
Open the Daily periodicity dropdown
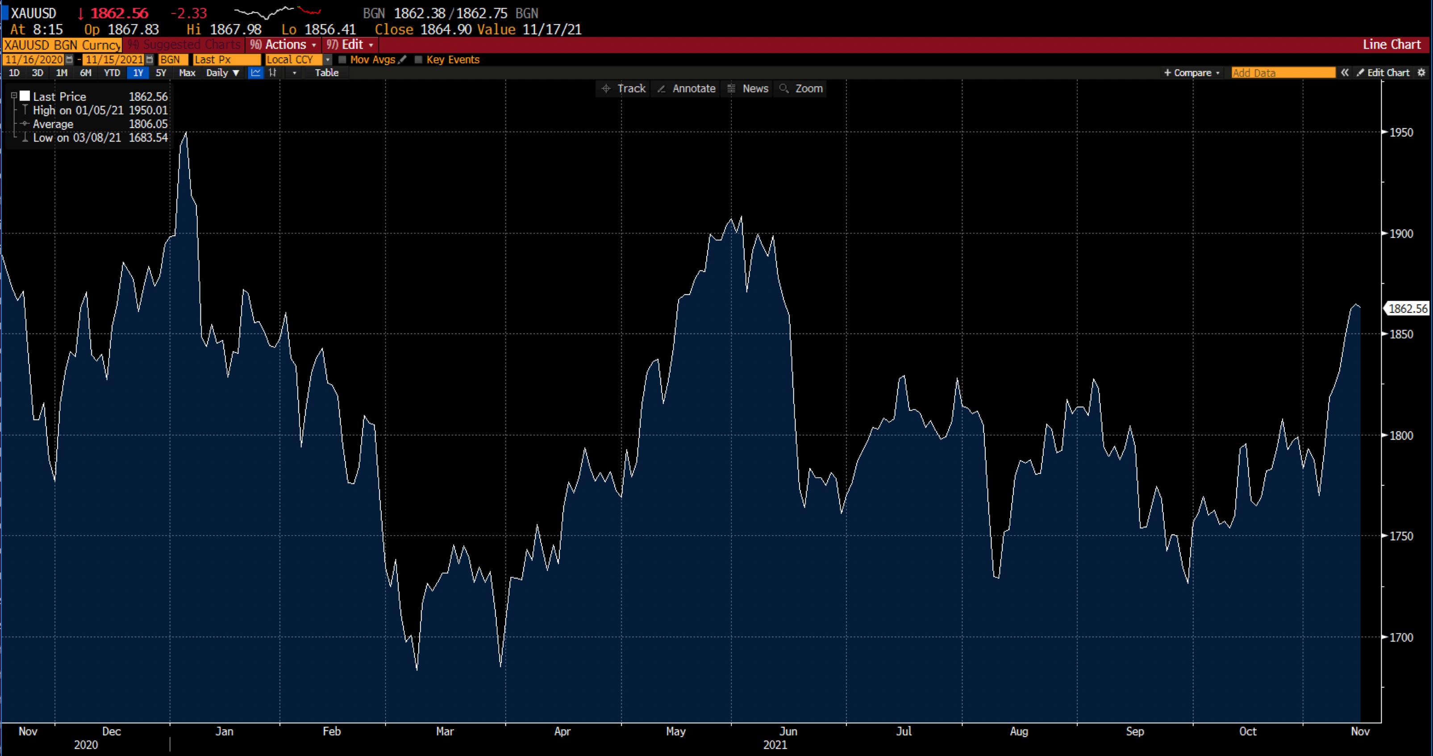click(222, 73)
